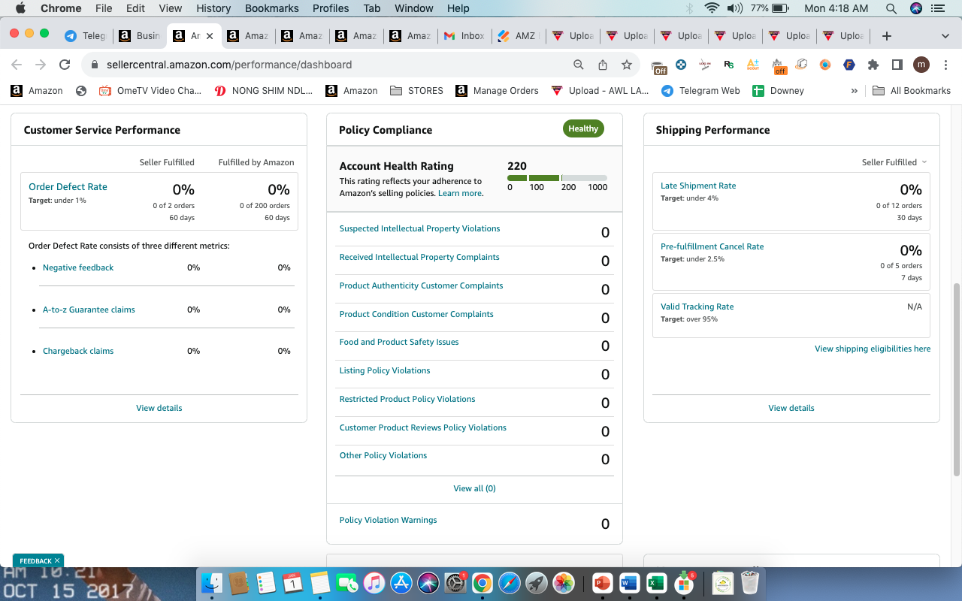Open A-to-z Guarantee claims link
This screenshot has height=601, width=962.
point(89,310)
